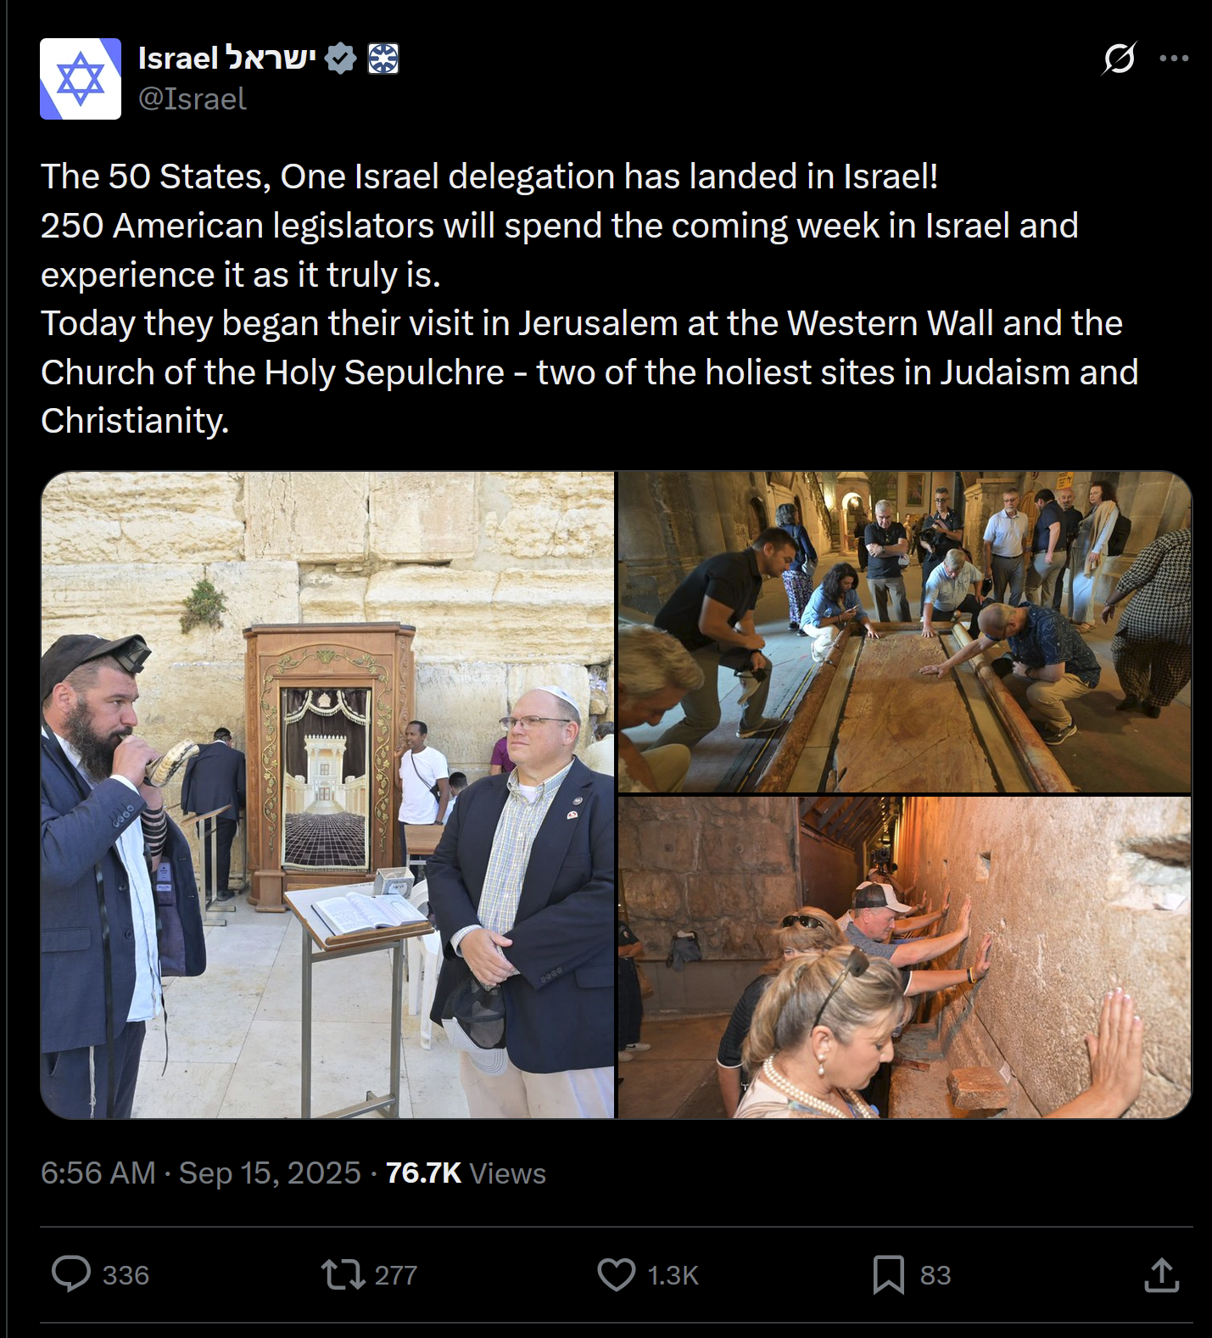Open the @Israel handle link
Image resolution: width=1212 pixels, height=1338 pixels.
(193, 98)
